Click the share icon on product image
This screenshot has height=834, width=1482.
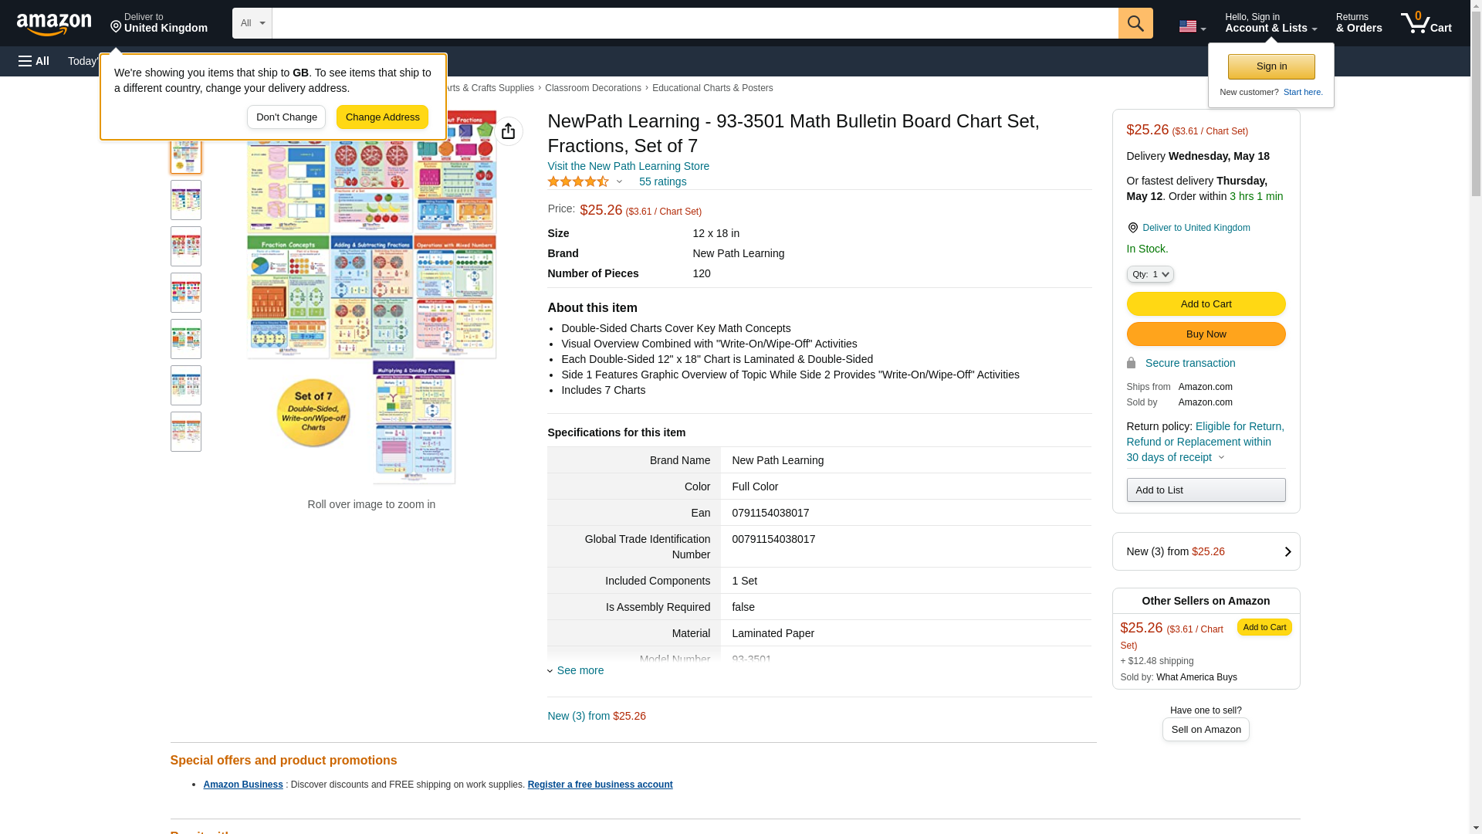(x=508, y=131)
